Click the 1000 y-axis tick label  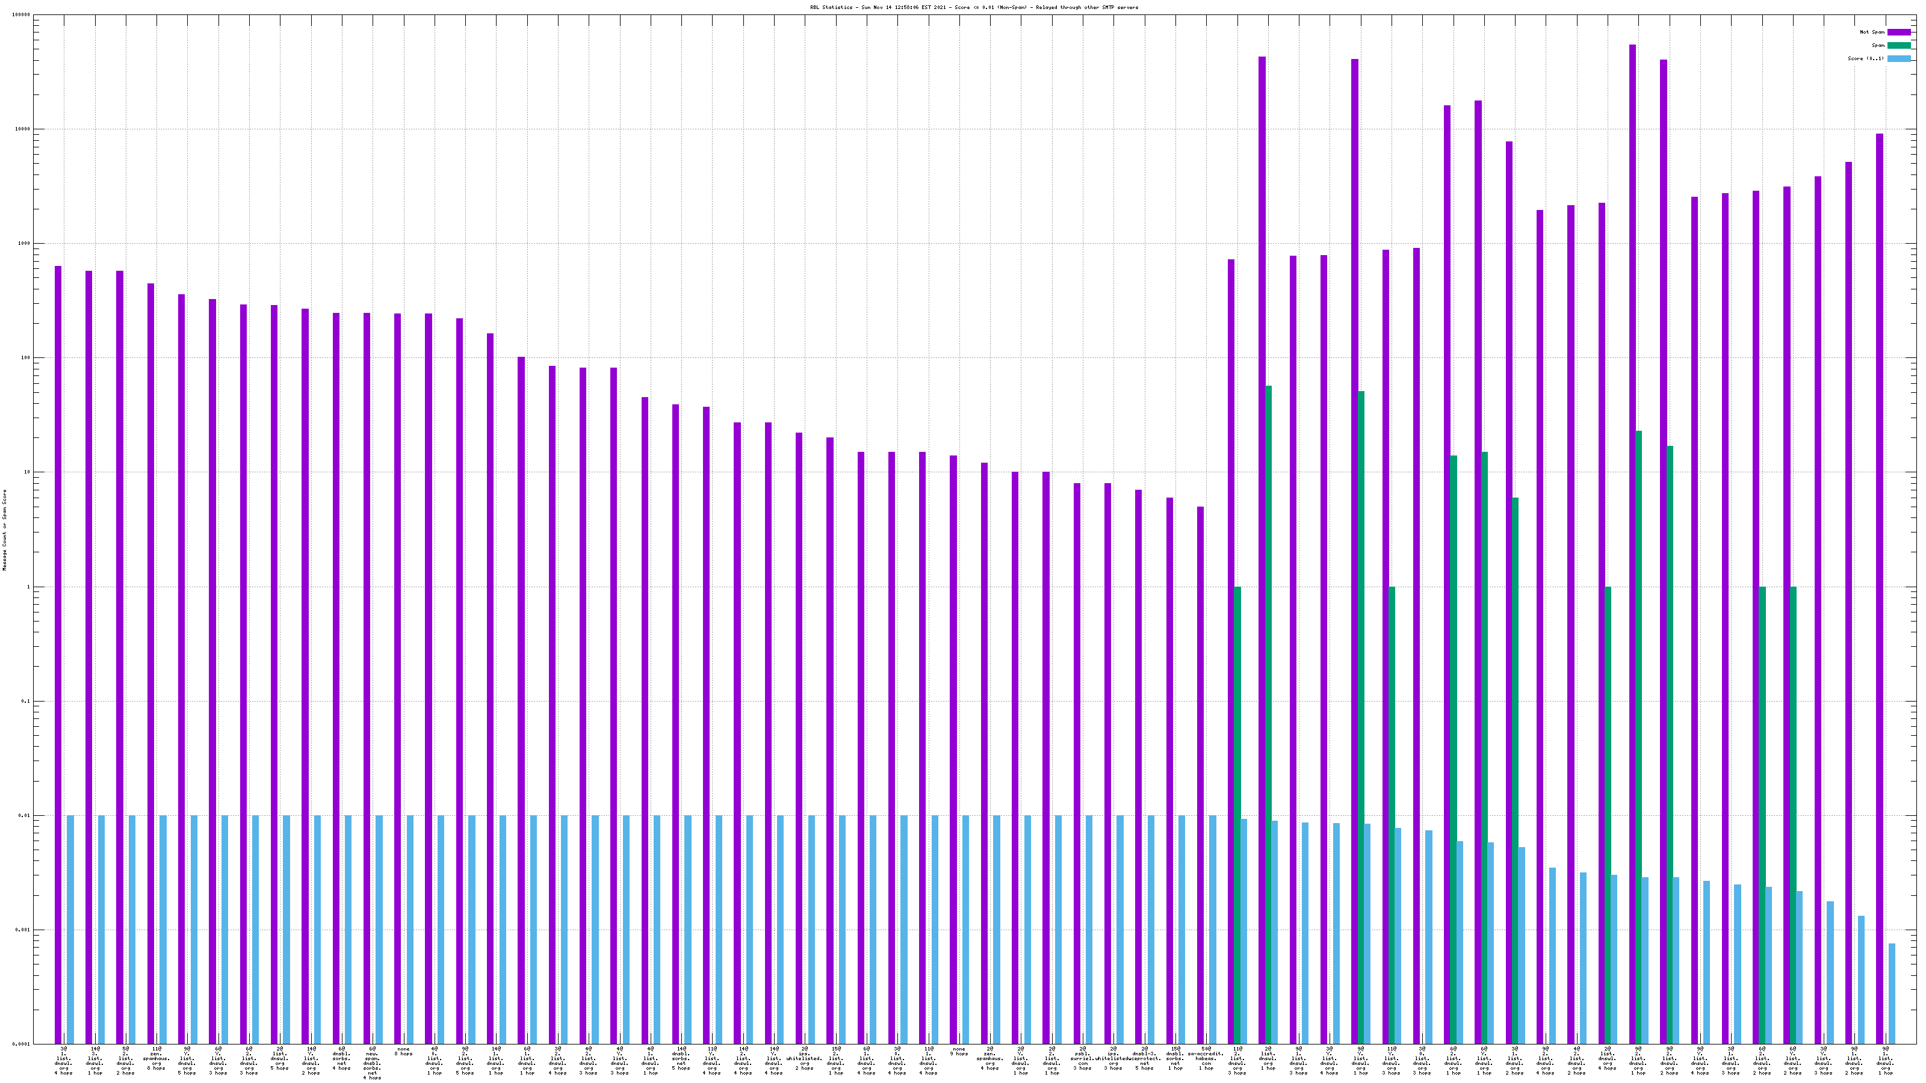(x=25, y=244)
